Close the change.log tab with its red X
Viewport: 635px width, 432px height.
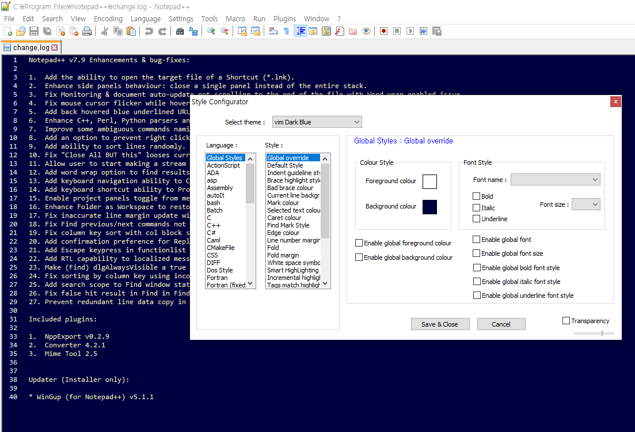[54, 47]
